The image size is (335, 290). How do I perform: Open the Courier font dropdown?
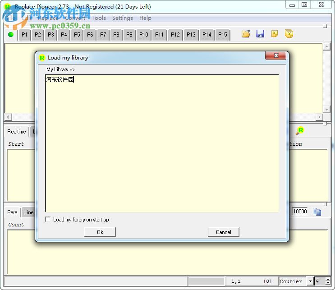(311, 281)
